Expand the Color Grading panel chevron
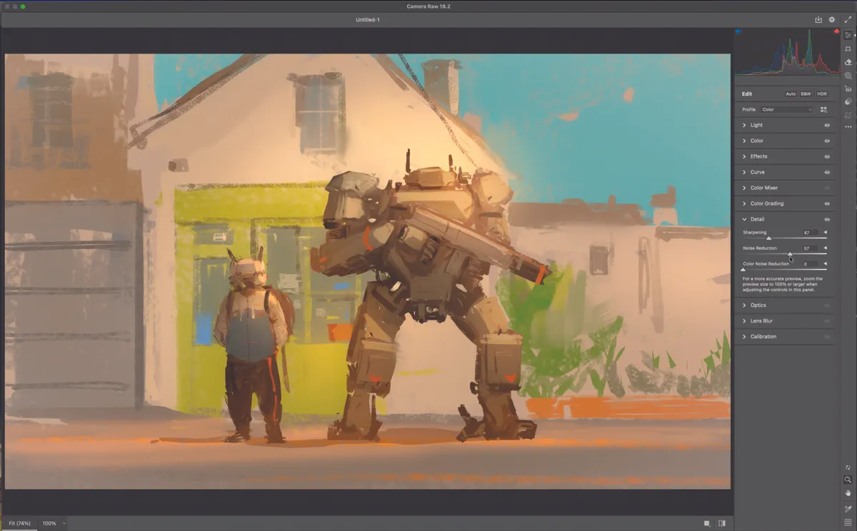The image size is (857, 531). pyautogui.click(x=744, y=203)
